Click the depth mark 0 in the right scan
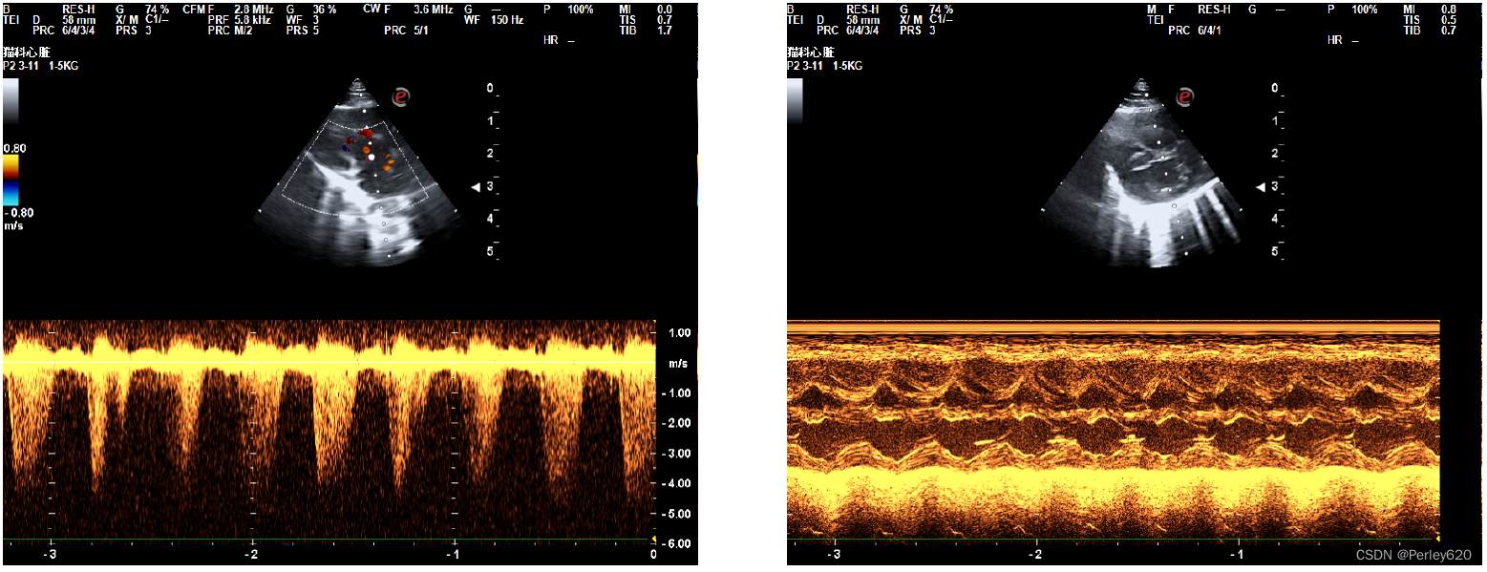 point(1274,89)
